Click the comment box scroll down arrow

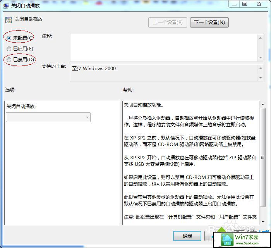tap(261, 58)
